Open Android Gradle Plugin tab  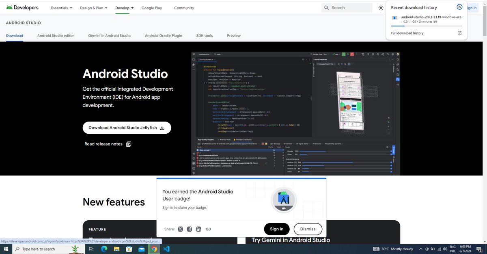point(164,35)
